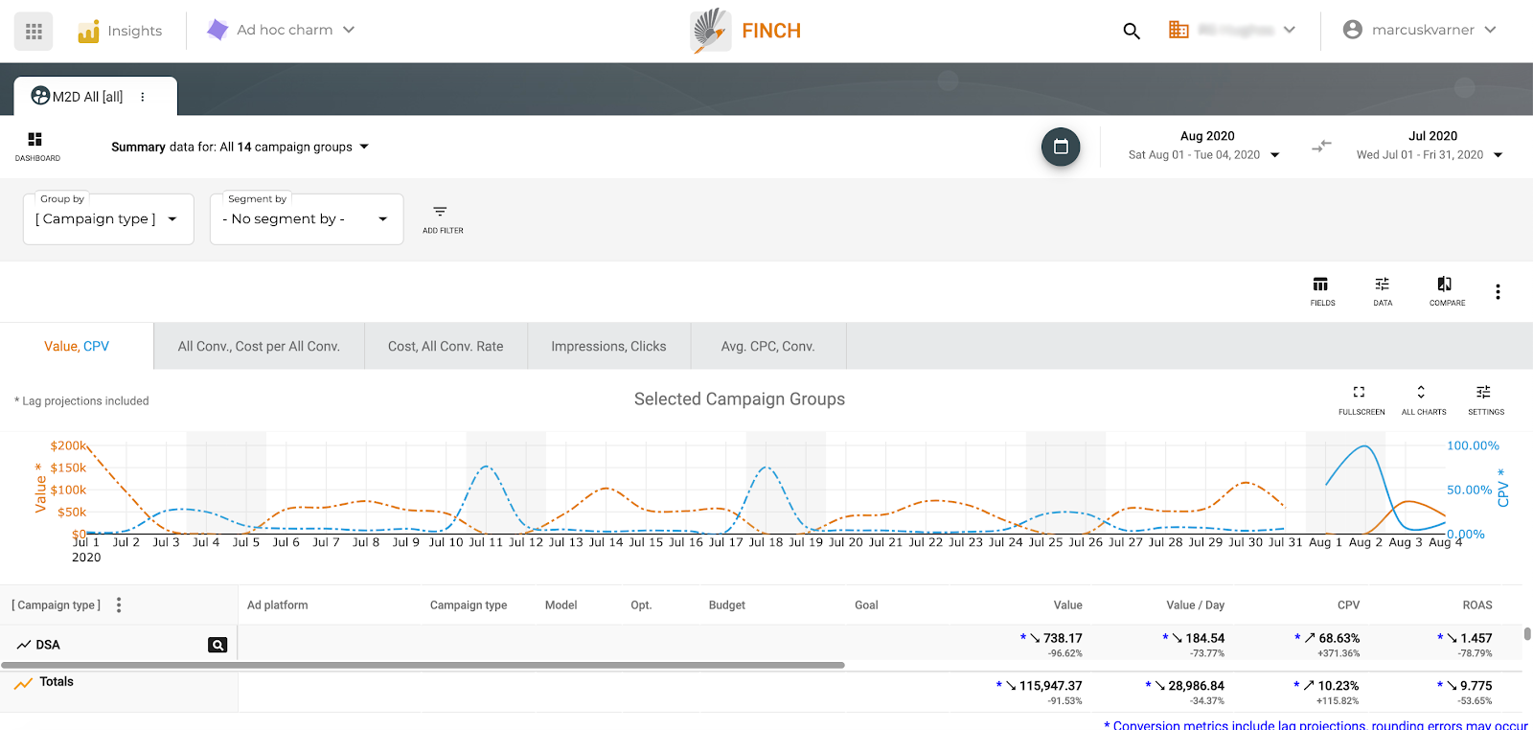This screenshot has width=1533, height=730.
Task: Open the apps grid menu
Action: pyautogui.click(x=34, y=32)
